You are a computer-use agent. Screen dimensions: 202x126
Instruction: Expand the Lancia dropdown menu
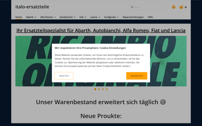95,17
